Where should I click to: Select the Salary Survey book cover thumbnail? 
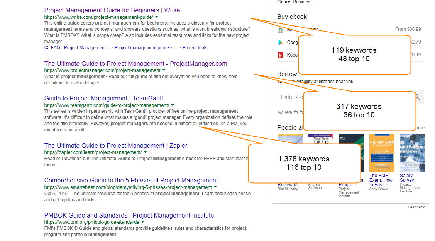click(x=412, y=153)
